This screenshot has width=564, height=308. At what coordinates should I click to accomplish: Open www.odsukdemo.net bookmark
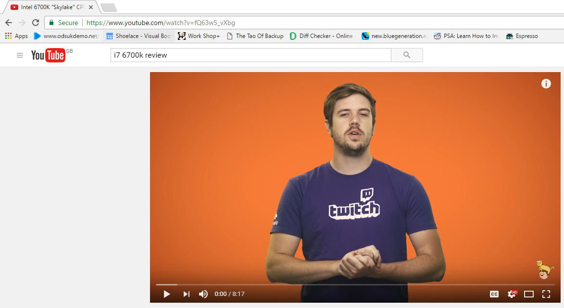coord(66,36)
